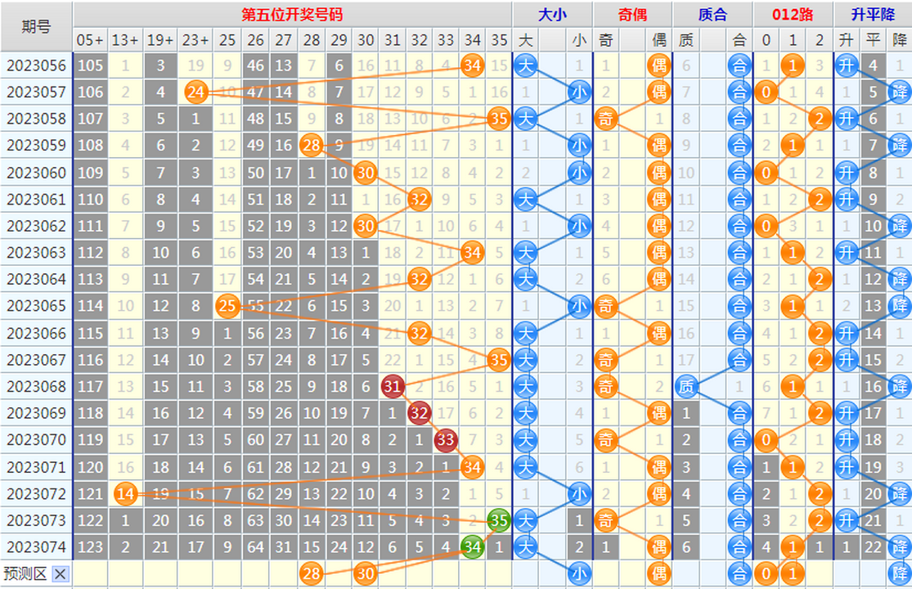Click period label 2023056
Screen dimensions: 912x589
(36, 65)
